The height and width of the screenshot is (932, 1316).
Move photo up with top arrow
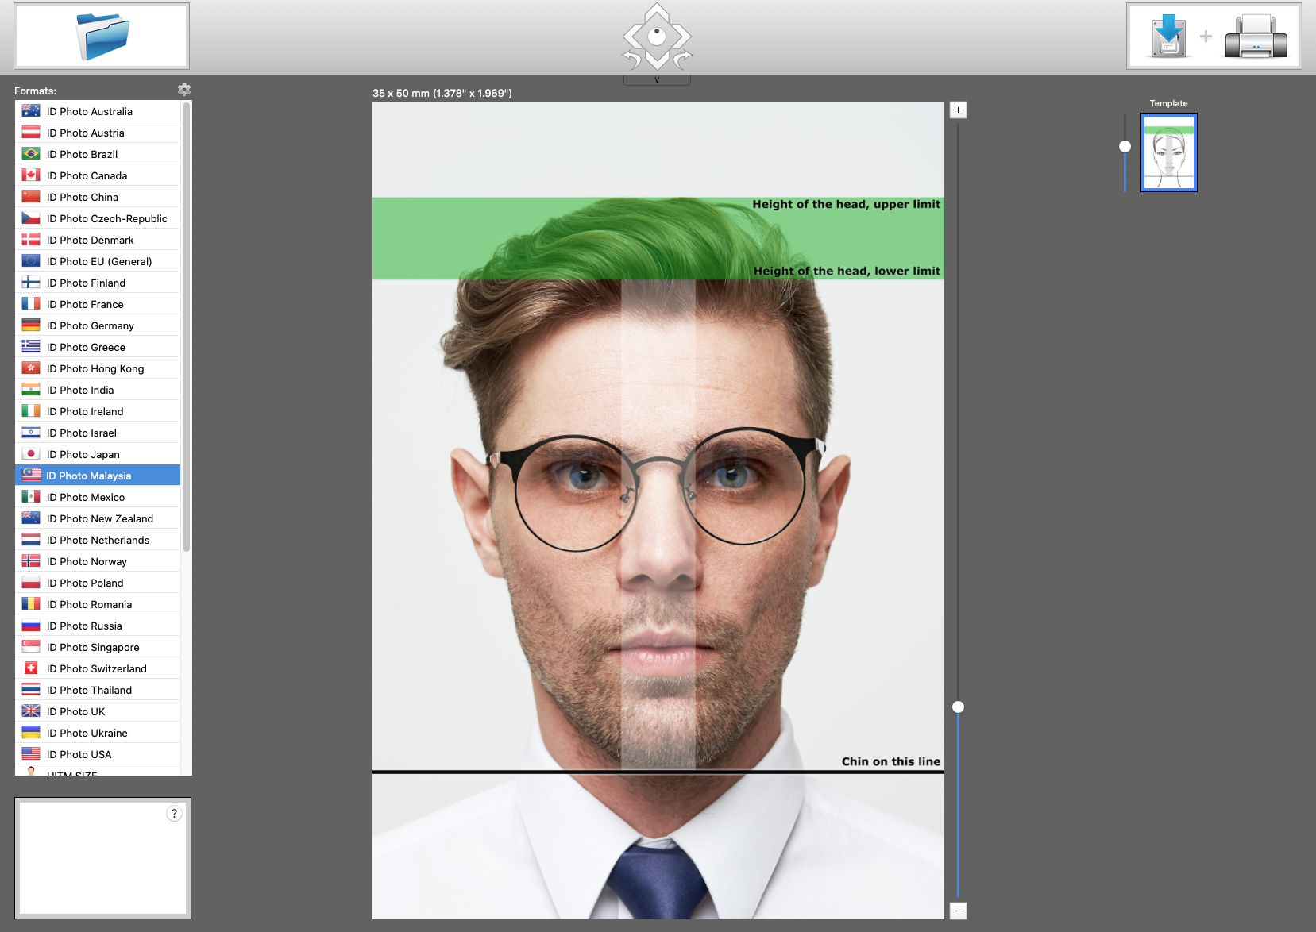[x=657, y=13]
